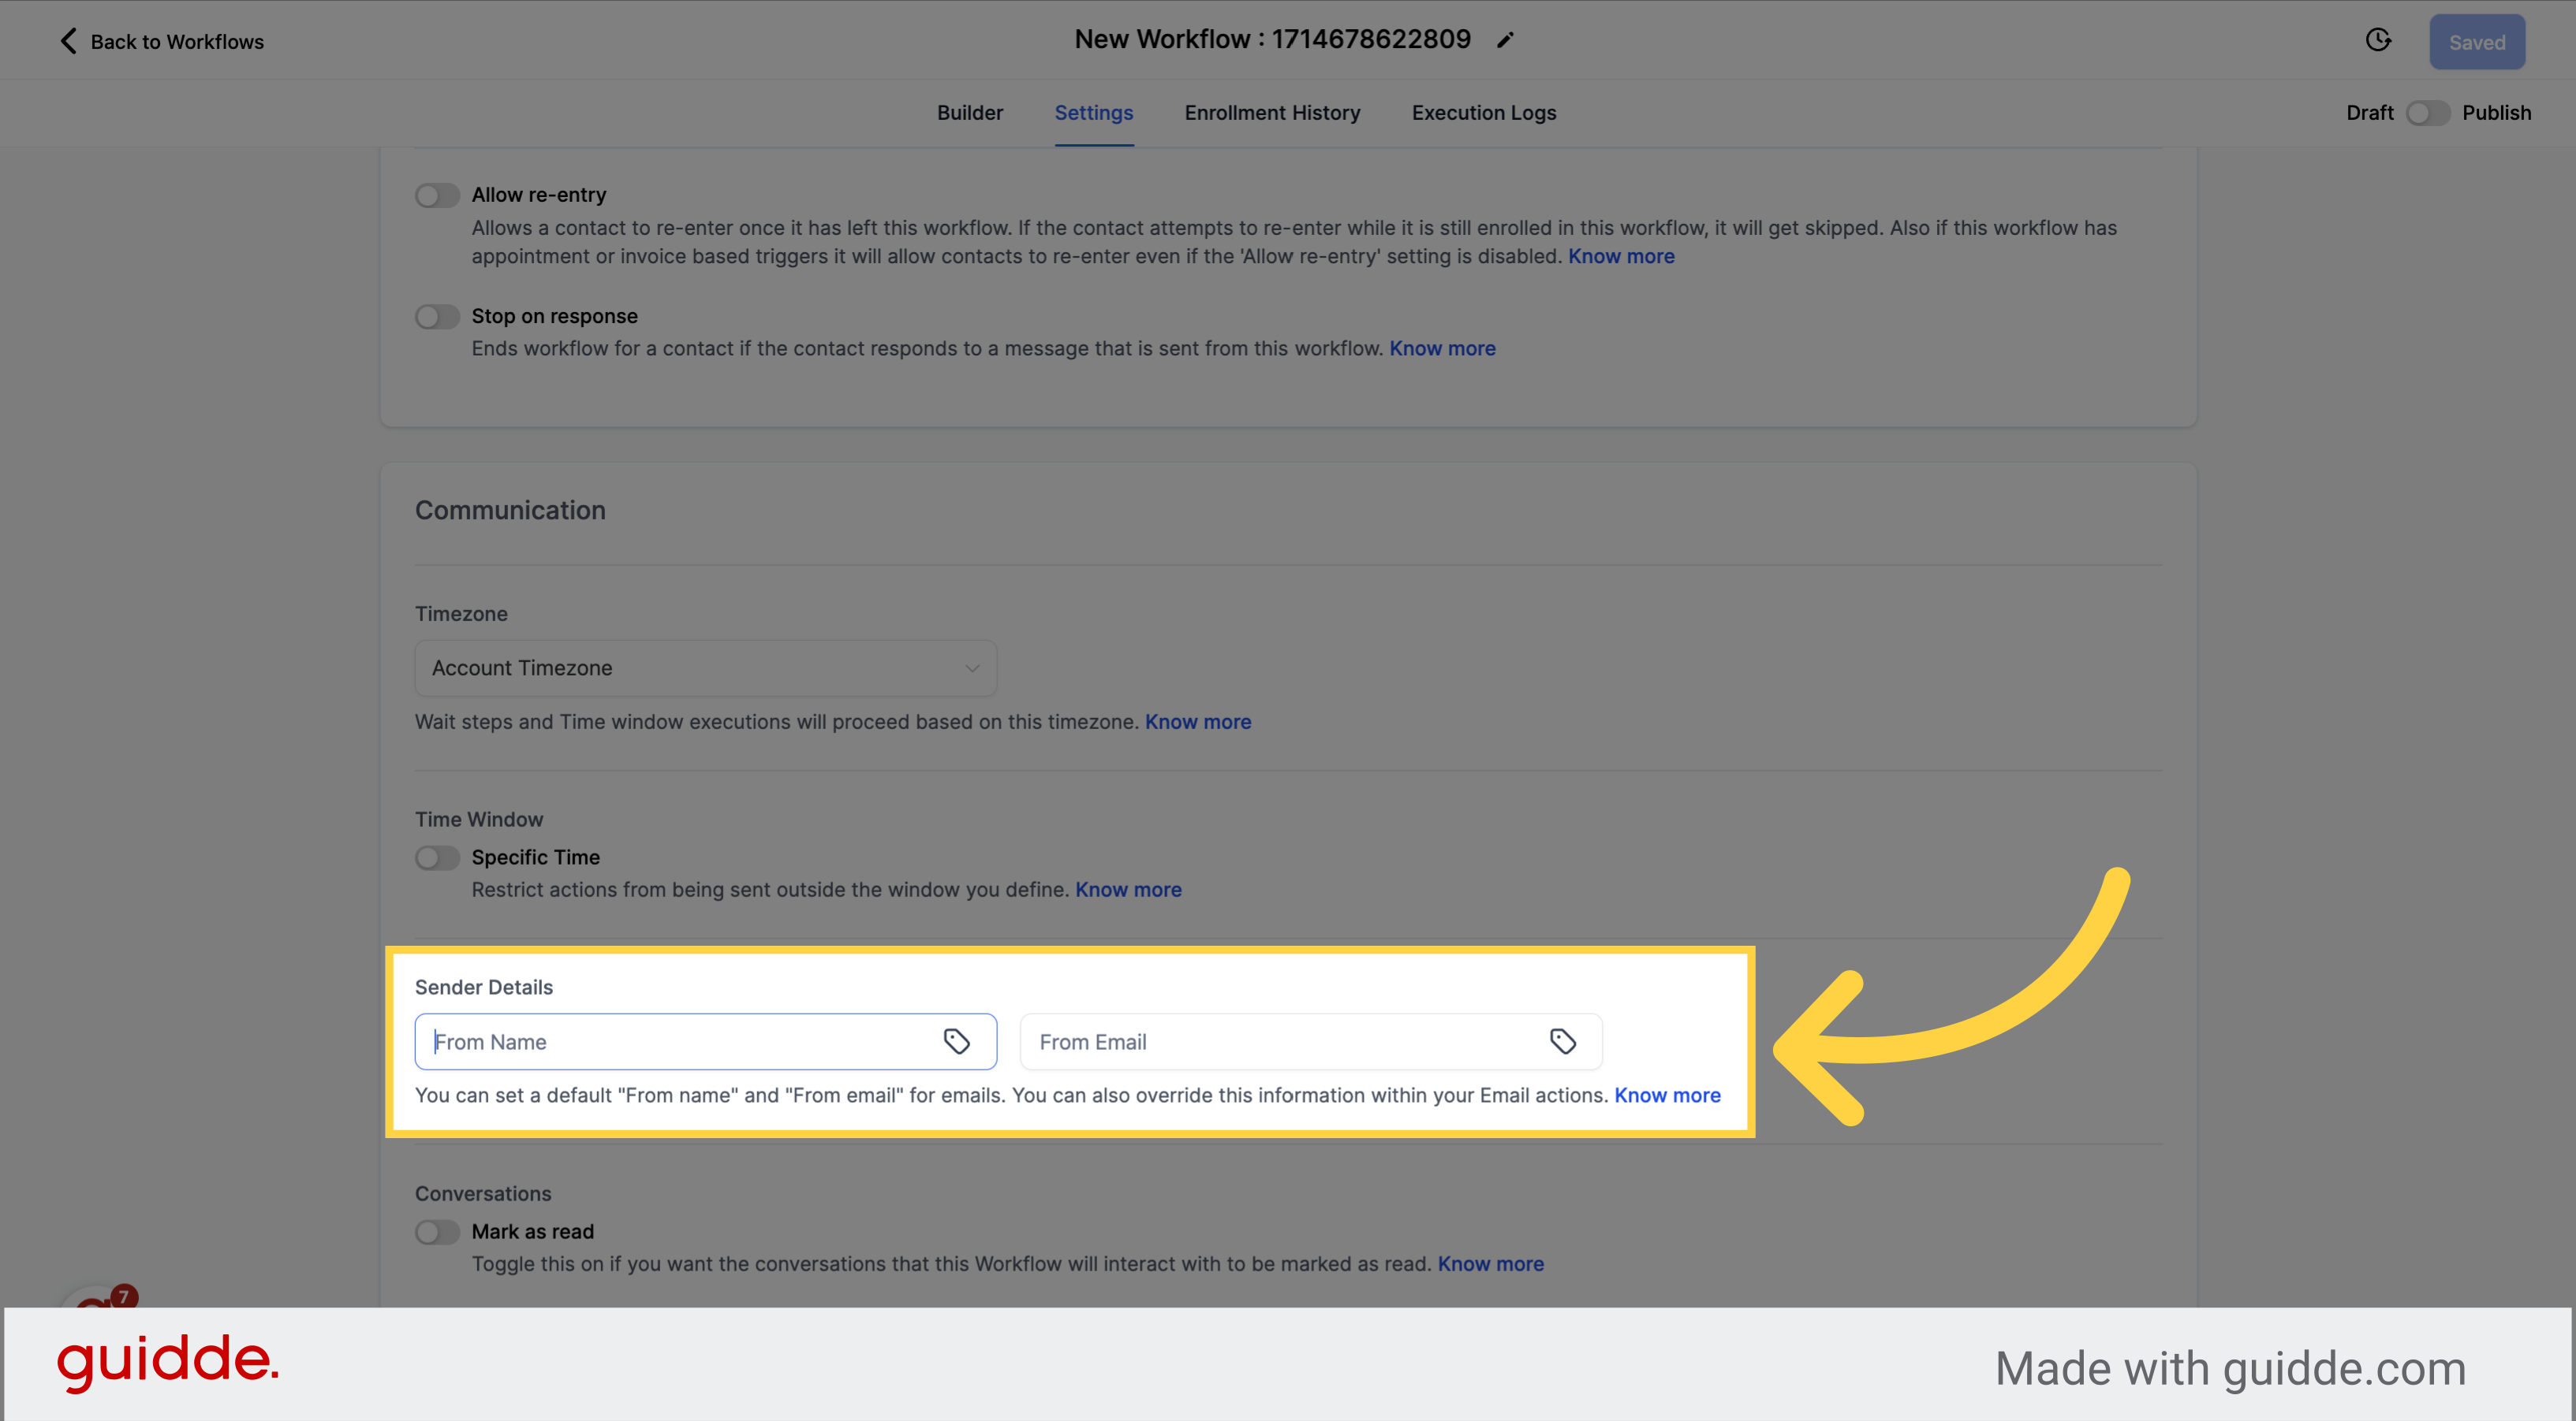
Task: Toggle Draft to Publish switch
Action: [x=2427, y=113]
